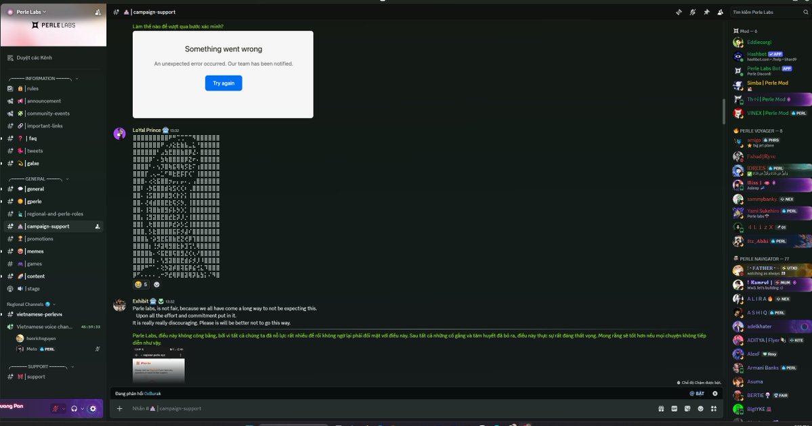Open pinned messages pin icon

tap(706, 12)
